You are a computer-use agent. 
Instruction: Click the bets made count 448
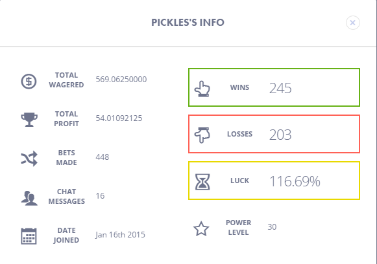click(103, 157)
